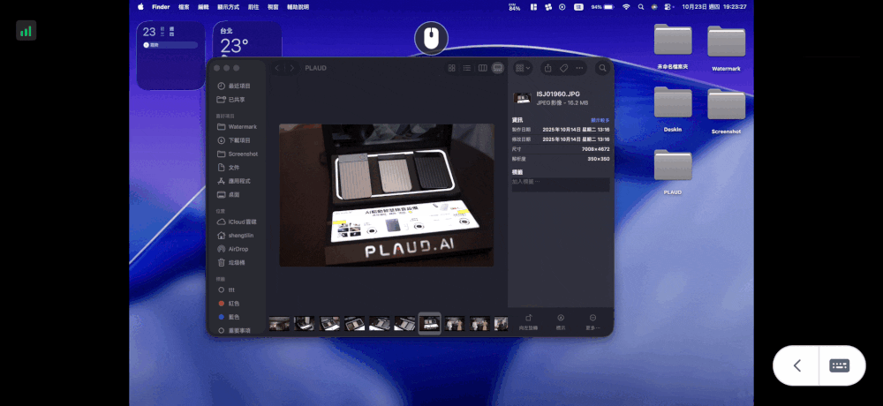Switch Finder to list view

pyautogui.click(x=467, y=68)
